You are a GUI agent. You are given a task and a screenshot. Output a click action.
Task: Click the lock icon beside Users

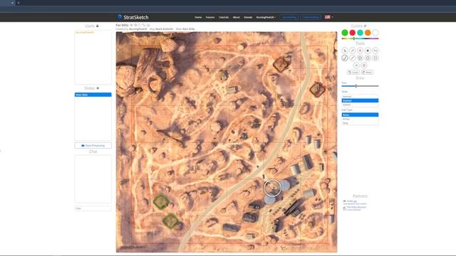tap(98, 26)
